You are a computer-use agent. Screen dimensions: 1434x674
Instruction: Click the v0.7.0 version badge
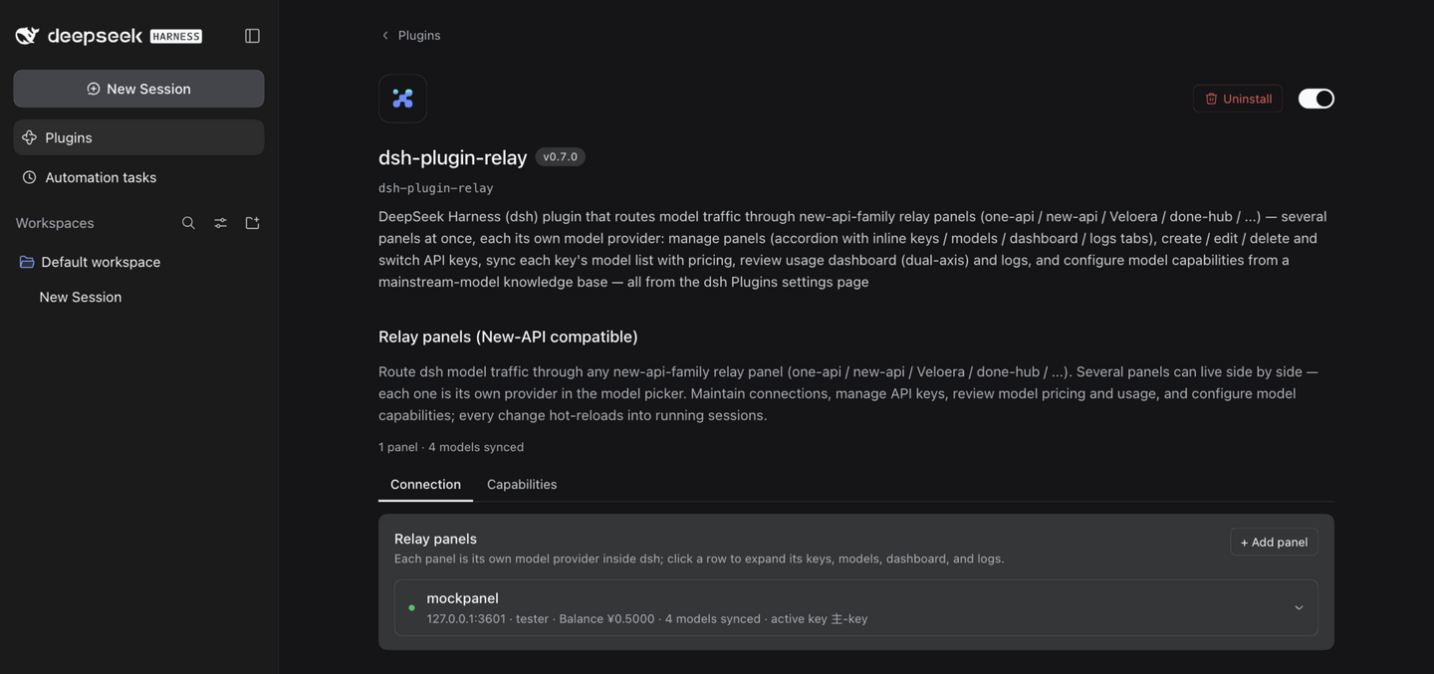pyautogui.click(x=560, y=156)
